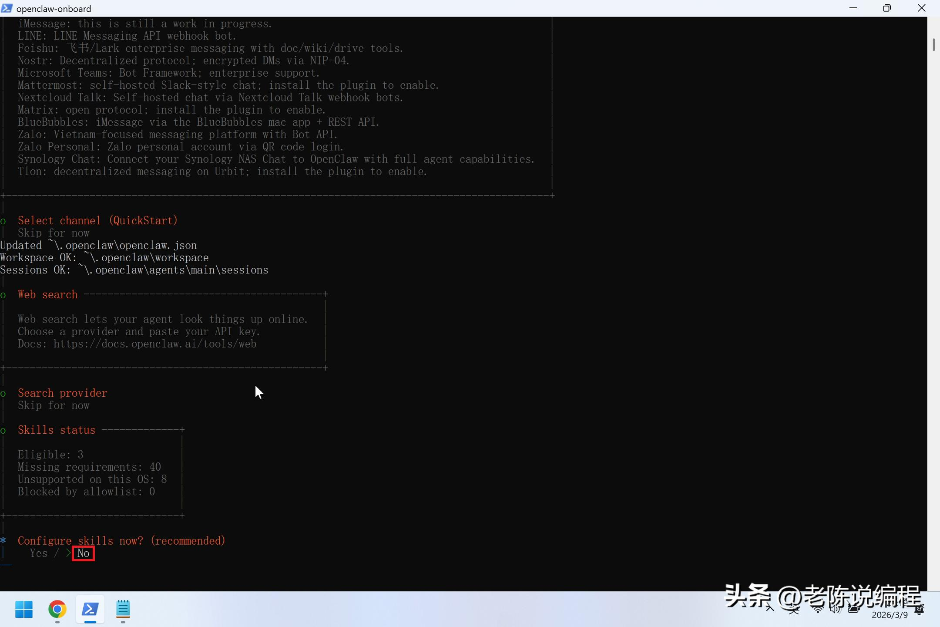
Task: Open Google Chrome from the taskbar
Action: point(57,609)
